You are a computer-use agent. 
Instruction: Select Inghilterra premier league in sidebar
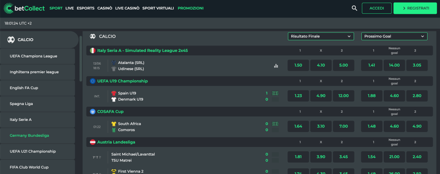coord(38,72)
